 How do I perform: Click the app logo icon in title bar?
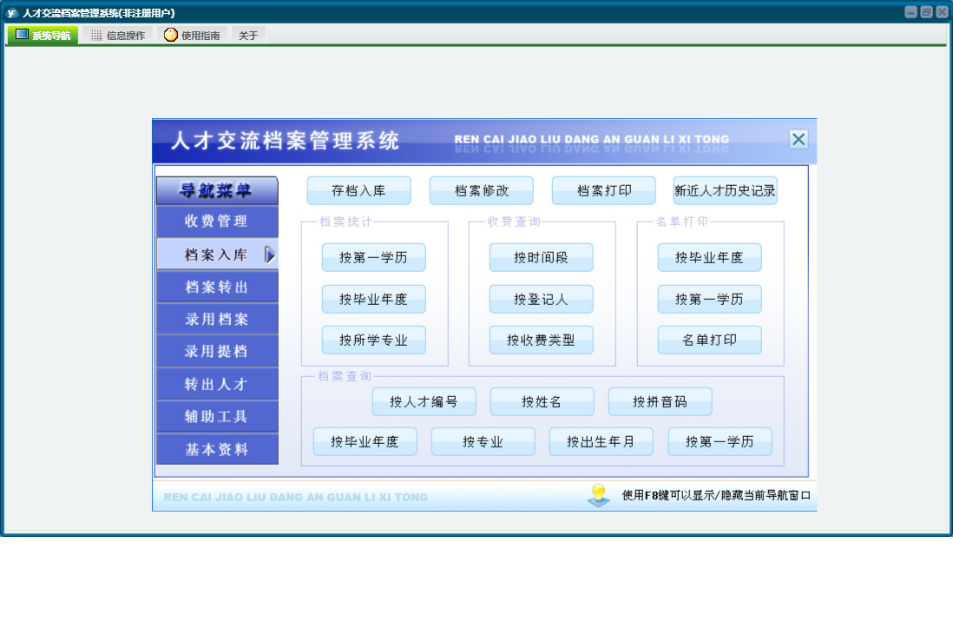click(11, 13)
